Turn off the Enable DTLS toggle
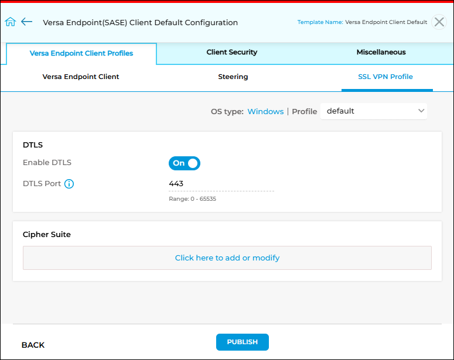The width and height of the screenshot is (454, 360). pos(185,163)
